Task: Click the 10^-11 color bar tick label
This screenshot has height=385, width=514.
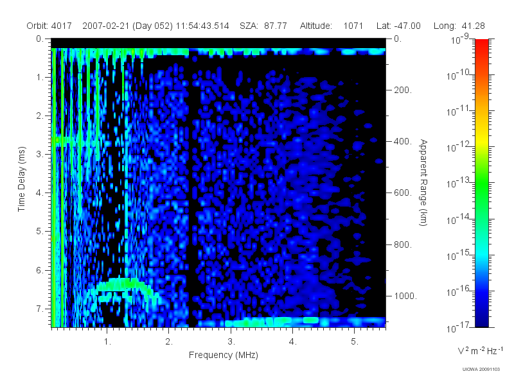Action: click(x=459, y=111)
